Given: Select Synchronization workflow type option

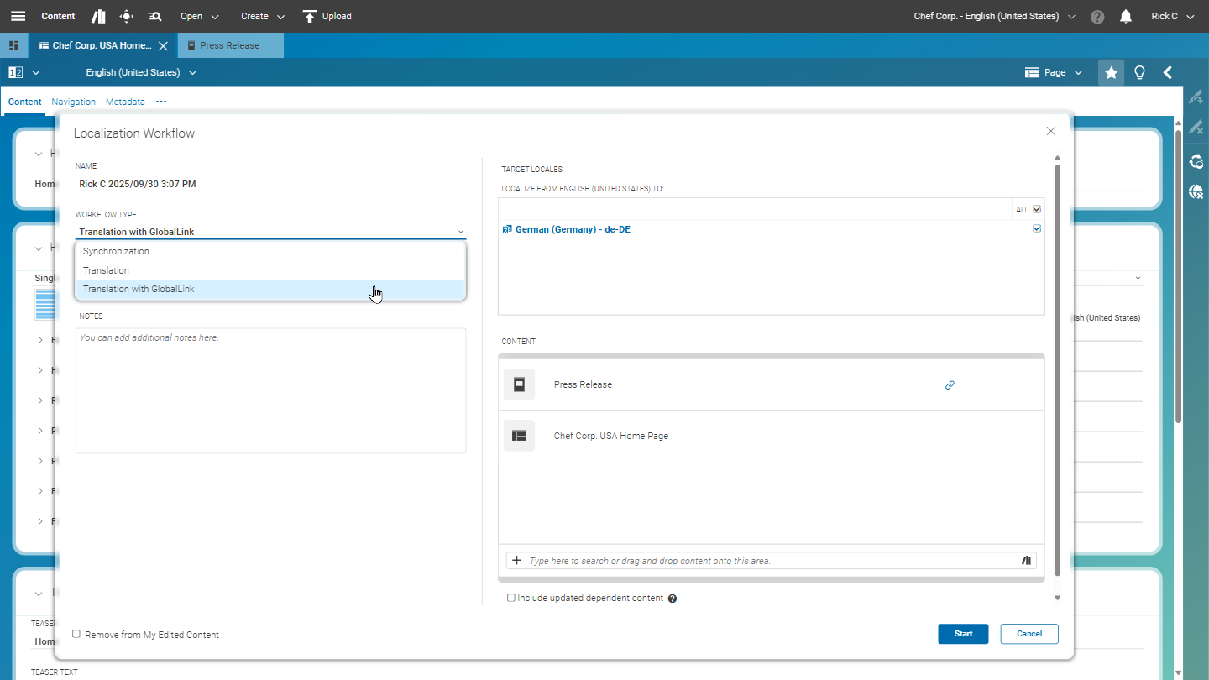Looking at the screenshot, I should coord(116,251).
